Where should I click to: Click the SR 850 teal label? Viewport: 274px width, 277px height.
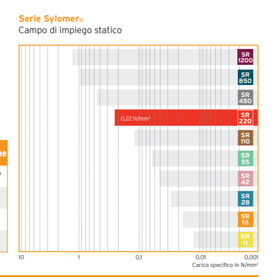pyautogui.click(x=245, y=77)
